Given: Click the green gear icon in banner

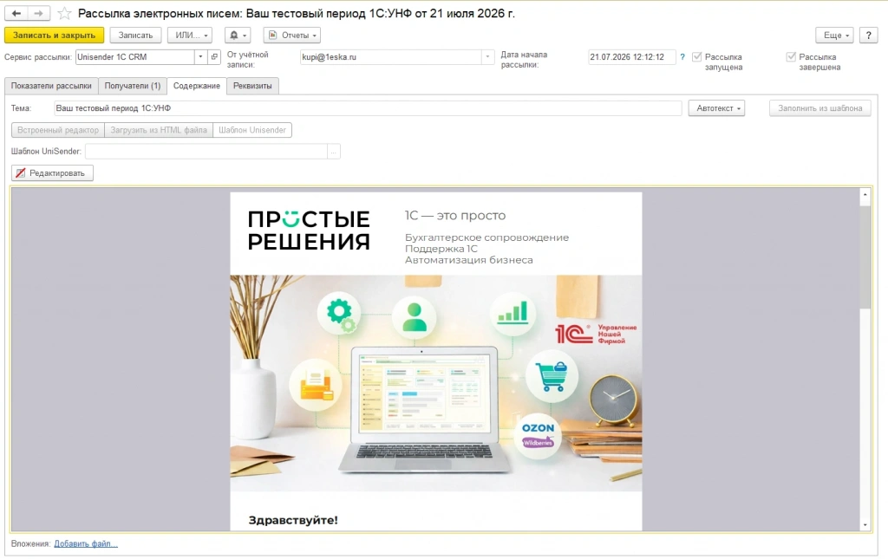Looking at the screenshot, I should pyautogui.click(x=340, y=314).
